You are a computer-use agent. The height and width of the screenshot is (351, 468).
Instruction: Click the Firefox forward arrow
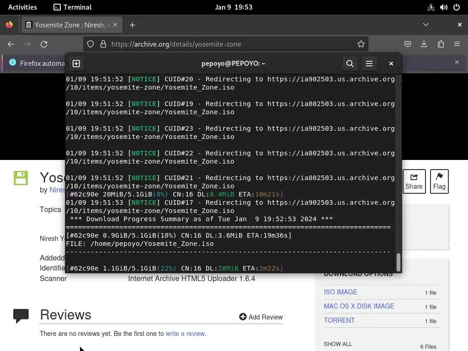coord(27,44)
